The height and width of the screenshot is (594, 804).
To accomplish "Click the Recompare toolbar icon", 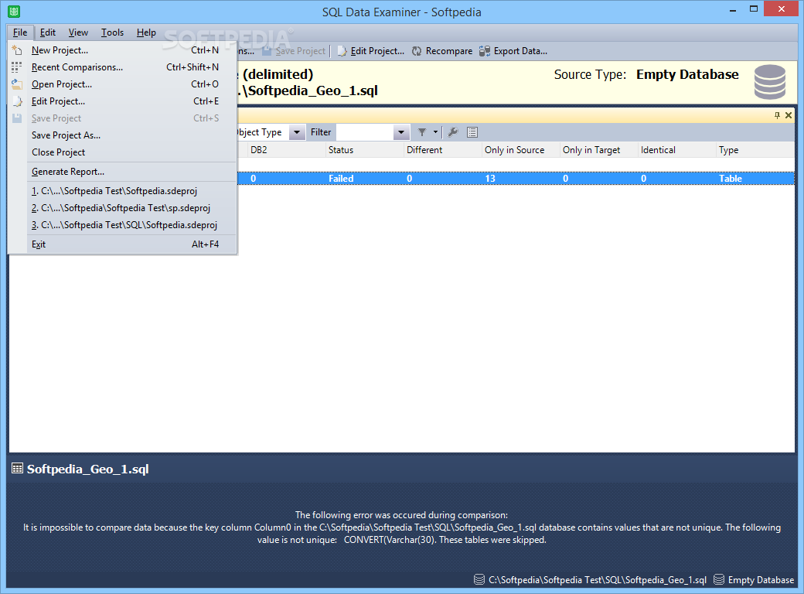I will [417, 51].
